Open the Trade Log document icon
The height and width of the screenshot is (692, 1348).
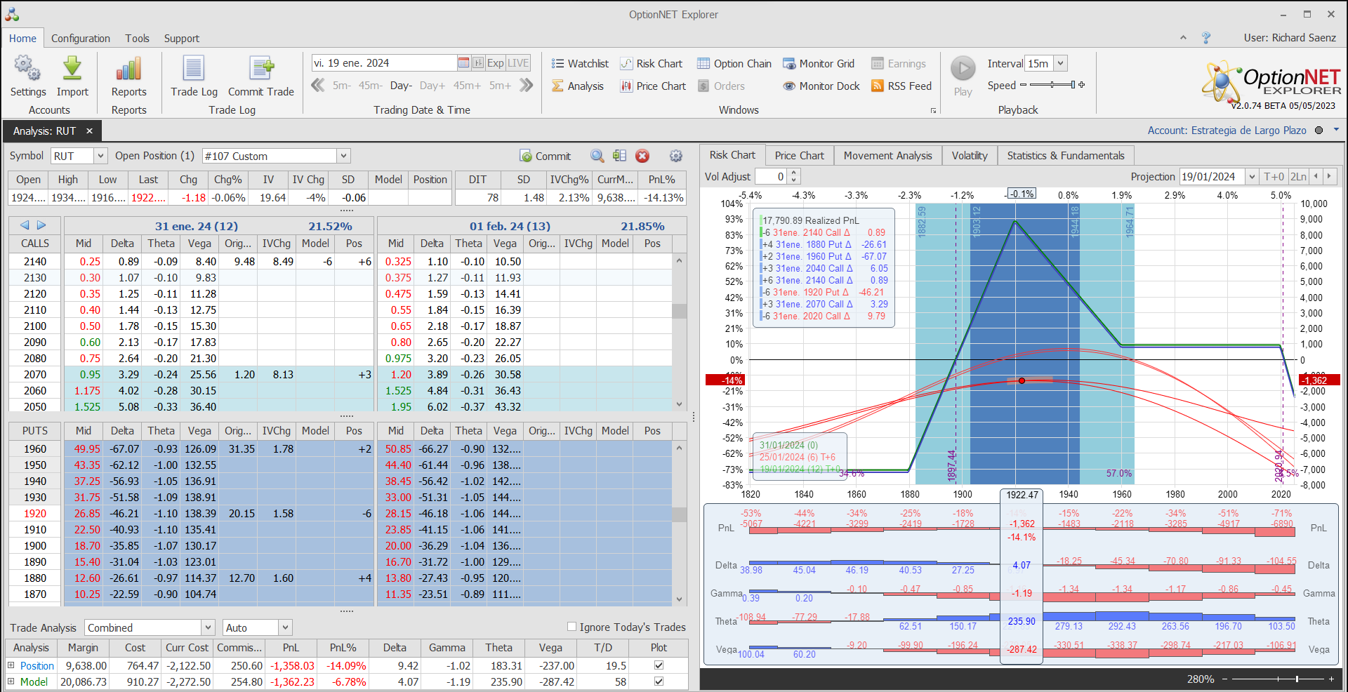pyautogui.click(x=194, y=69)
